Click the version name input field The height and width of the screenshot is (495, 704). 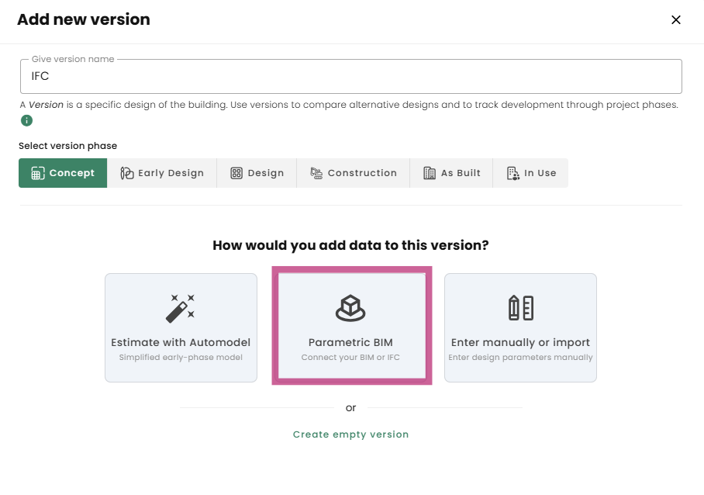(x=350, y=77)
